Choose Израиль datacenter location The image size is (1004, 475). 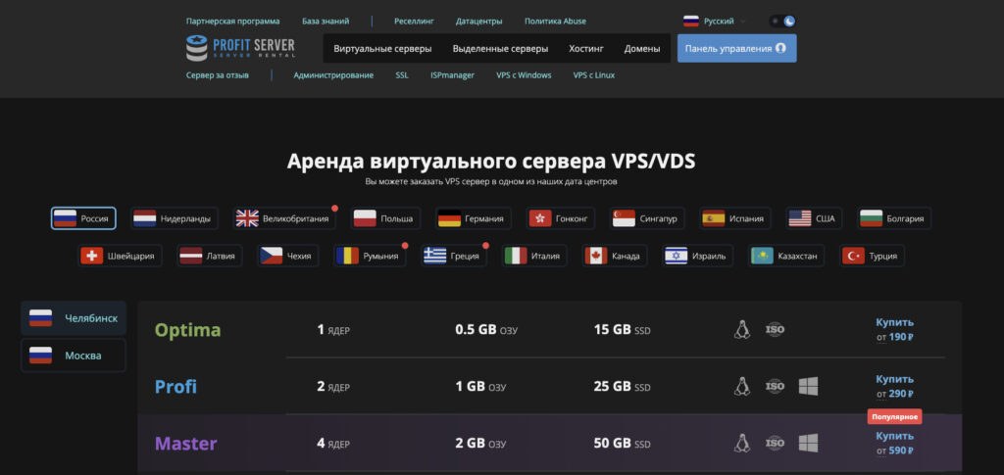click(698, 257)
